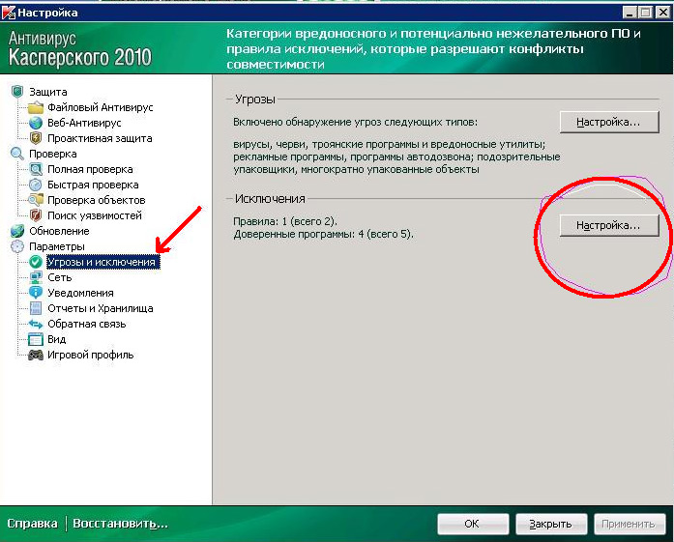Select Проактивная защита section
674x542 pixels.
tap(100, 138)
